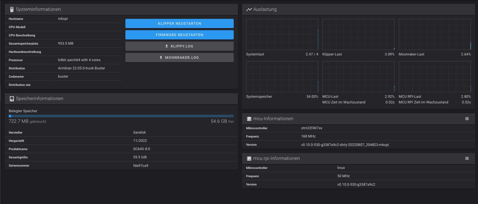The image size is (478, 204).
Task: Click the 54.6 GB frei value
Action: point(222,121)
